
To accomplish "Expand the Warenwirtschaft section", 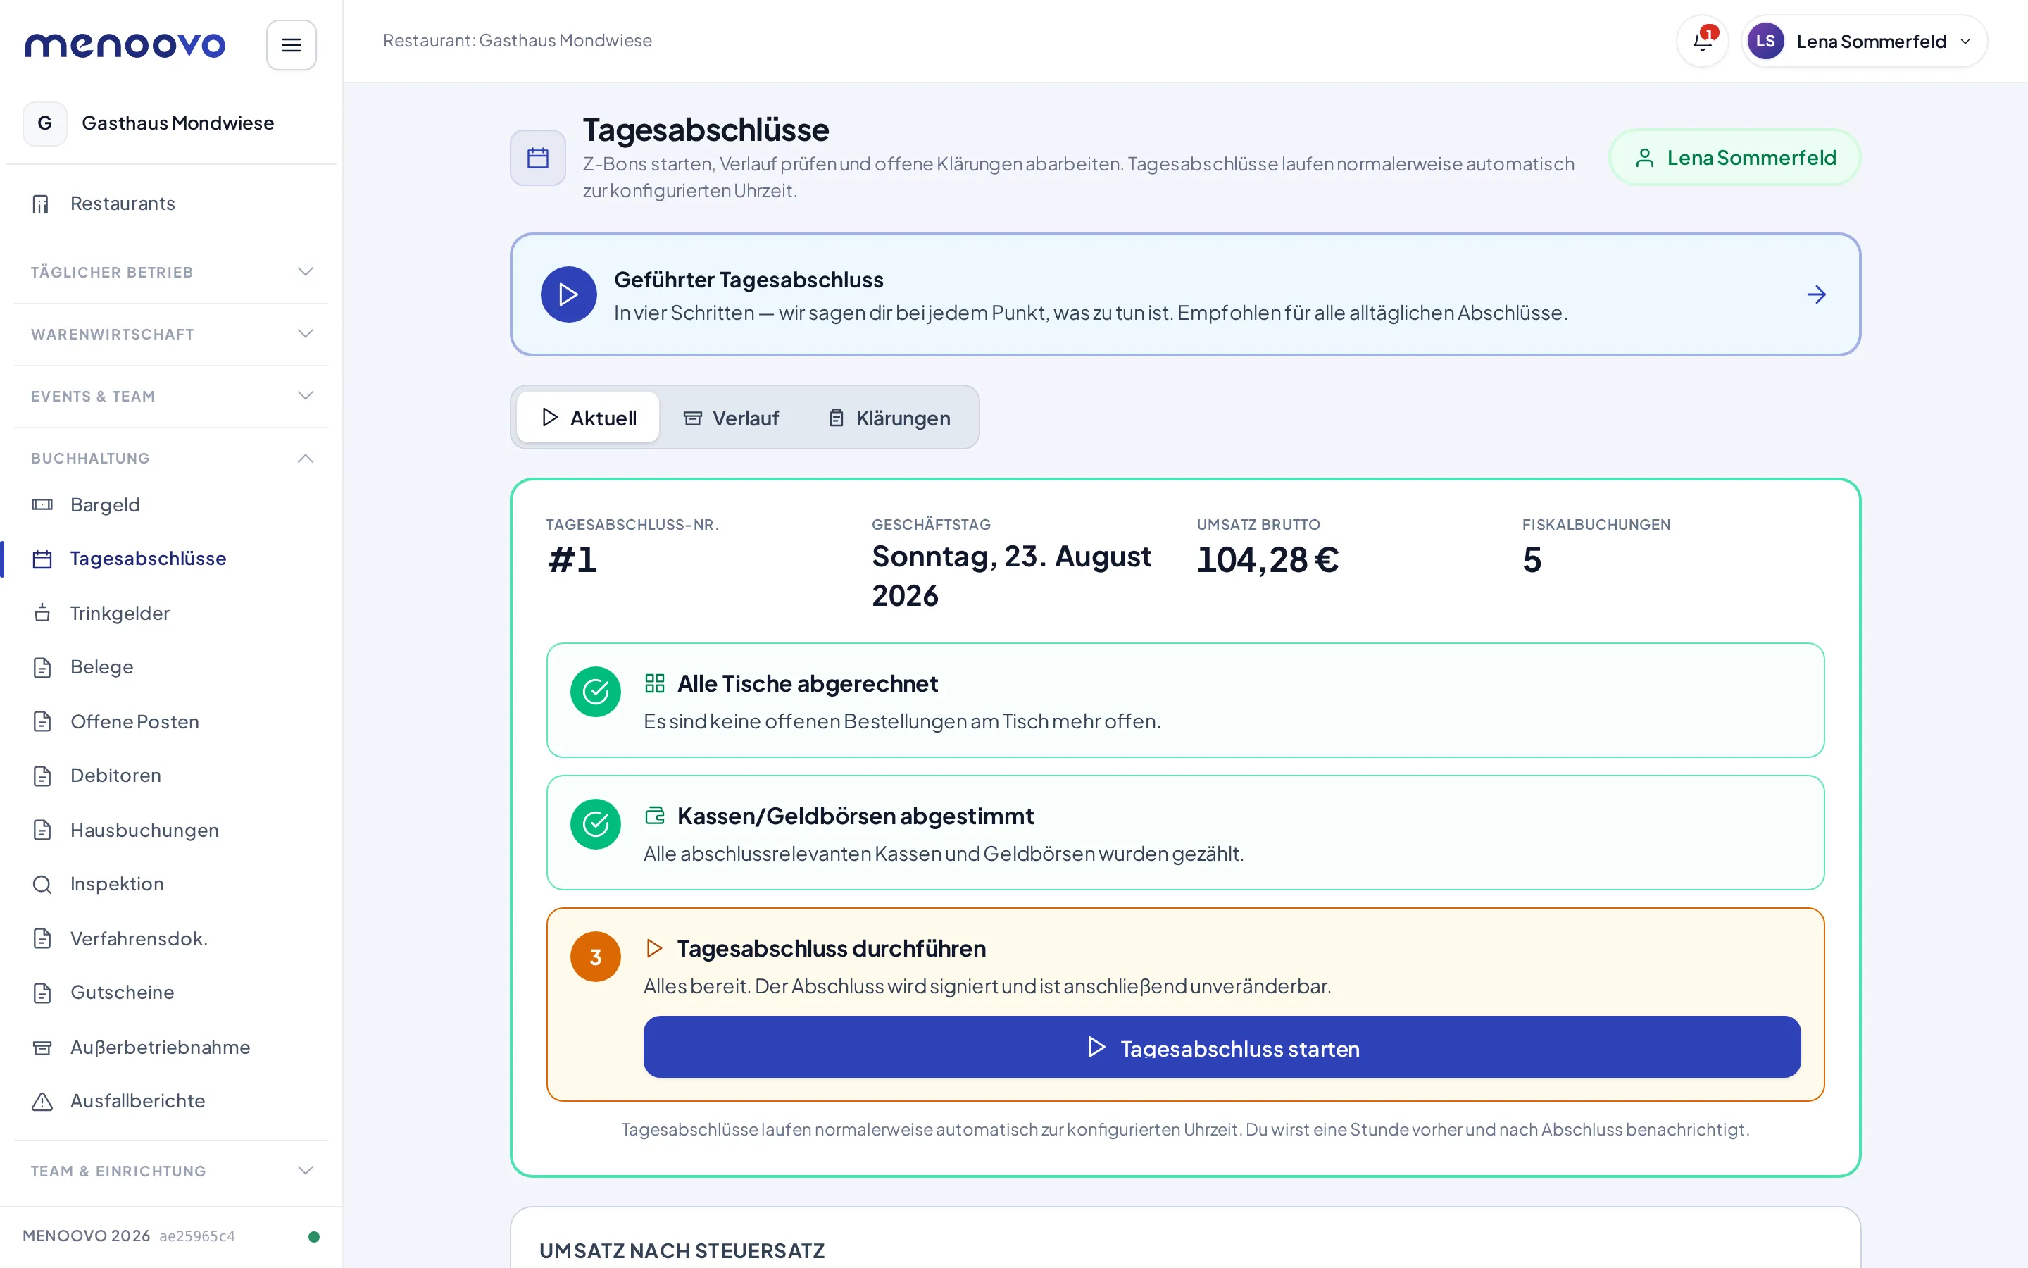I will point(171,334).
